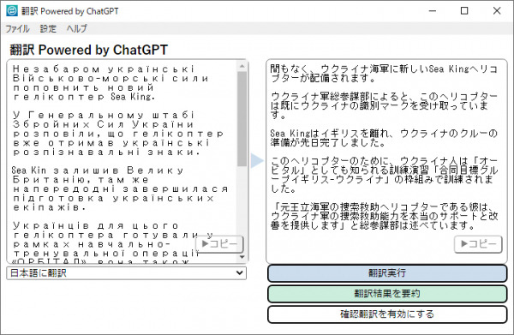Open the 設定 menu
This screenshot has height=335, width=514.
pos(48,28)
